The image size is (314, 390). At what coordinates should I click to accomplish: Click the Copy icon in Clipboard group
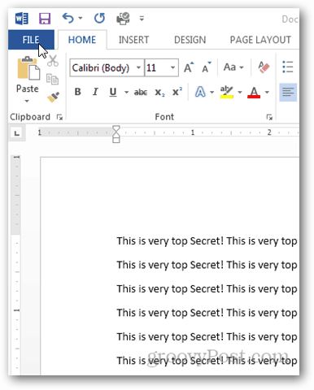click(52, 79)
